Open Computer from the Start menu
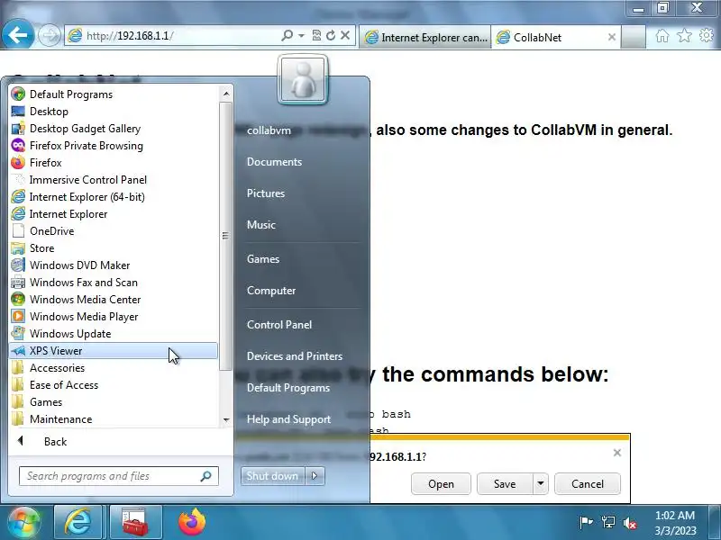 click(x=271, y=291)
